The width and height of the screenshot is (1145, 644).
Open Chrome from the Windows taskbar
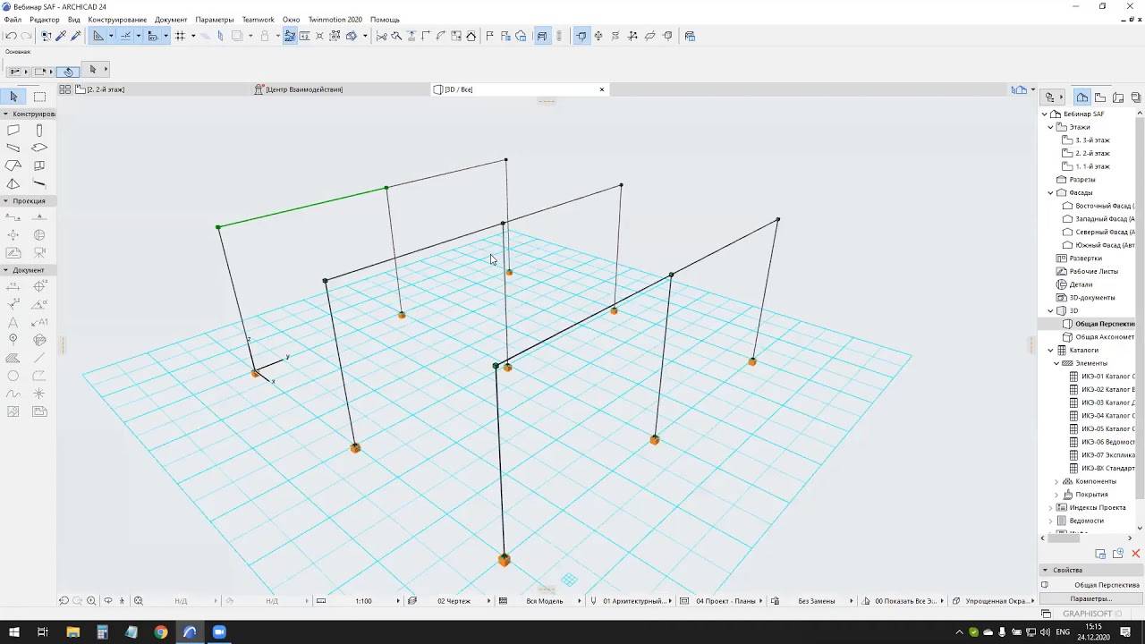pyautogui.click(x=161, y=631)
